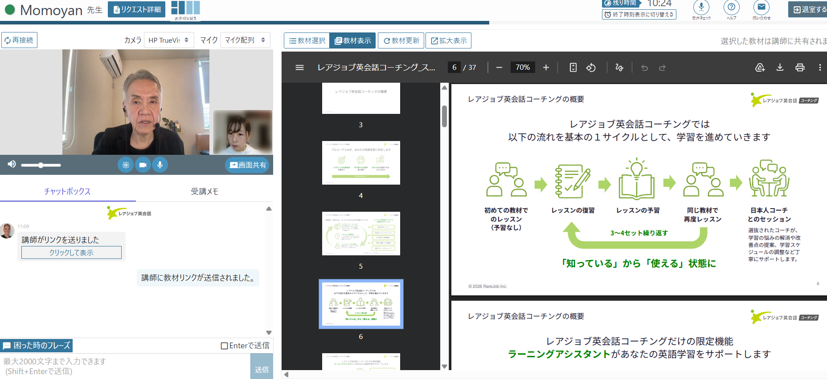The width and height of the screenshot is (827, 379).
Task: Open the camera device dropdown
Action: coord(168,40)
